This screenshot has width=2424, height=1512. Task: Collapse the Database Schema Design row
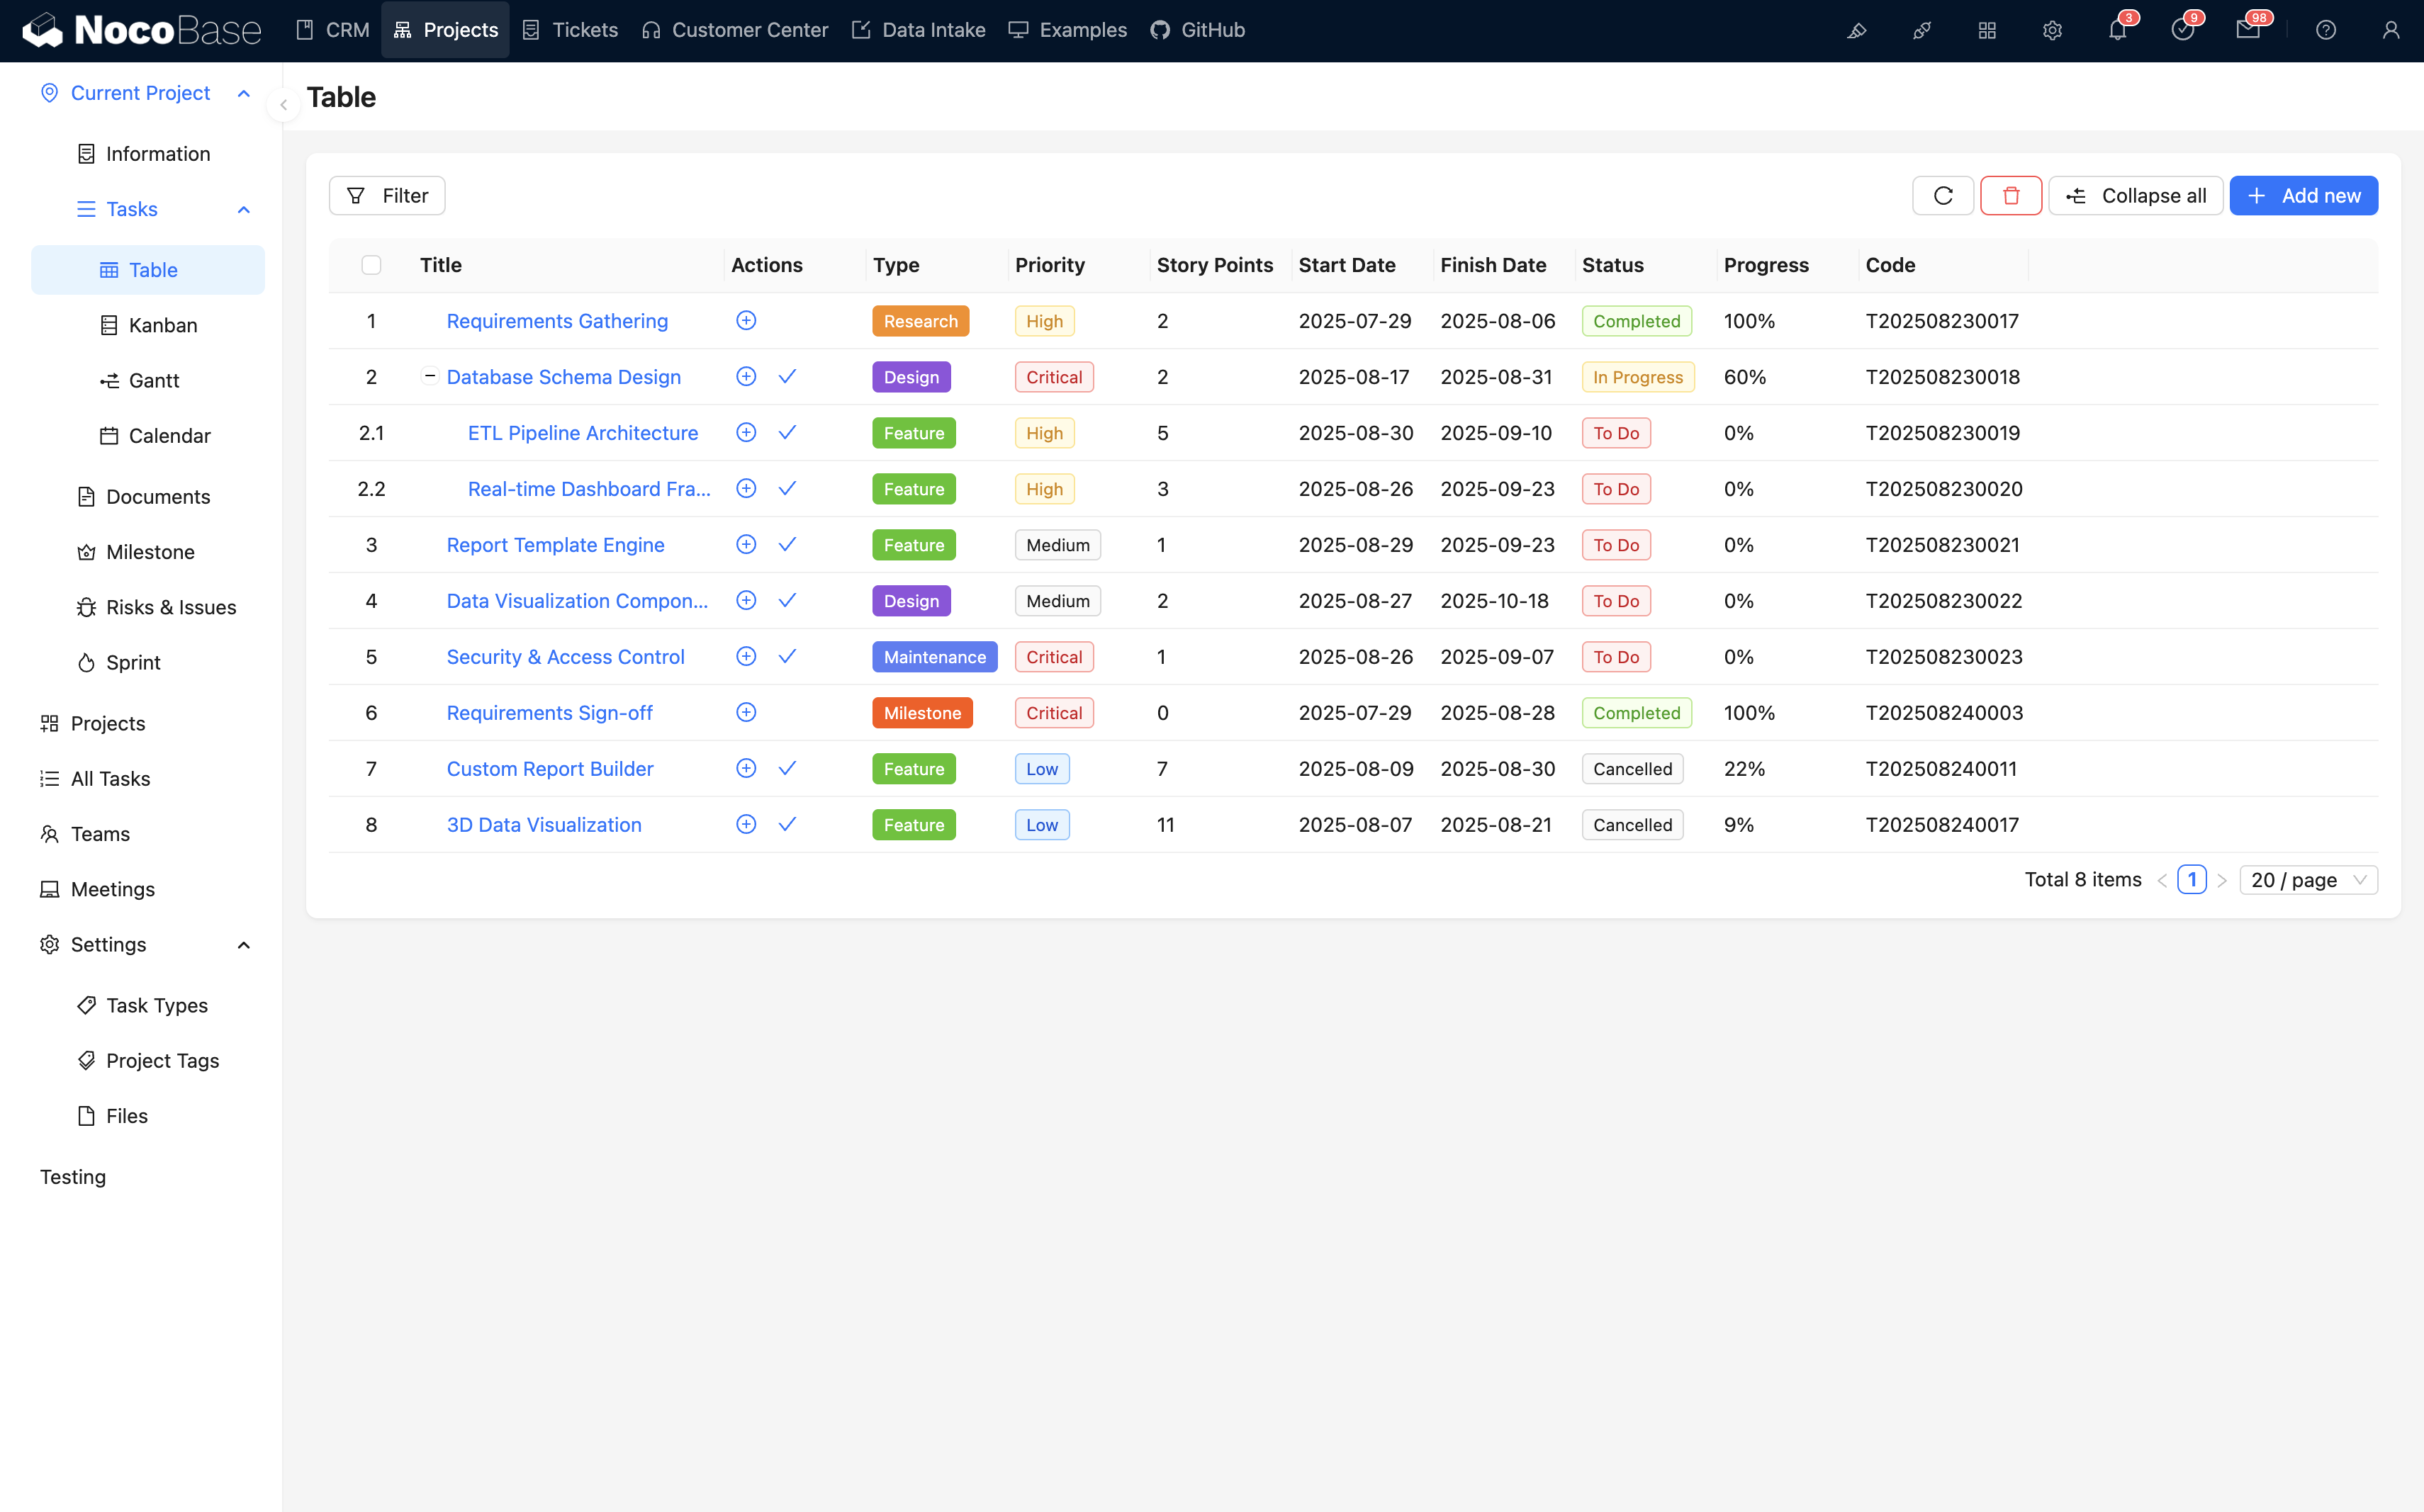coord(430,376)
